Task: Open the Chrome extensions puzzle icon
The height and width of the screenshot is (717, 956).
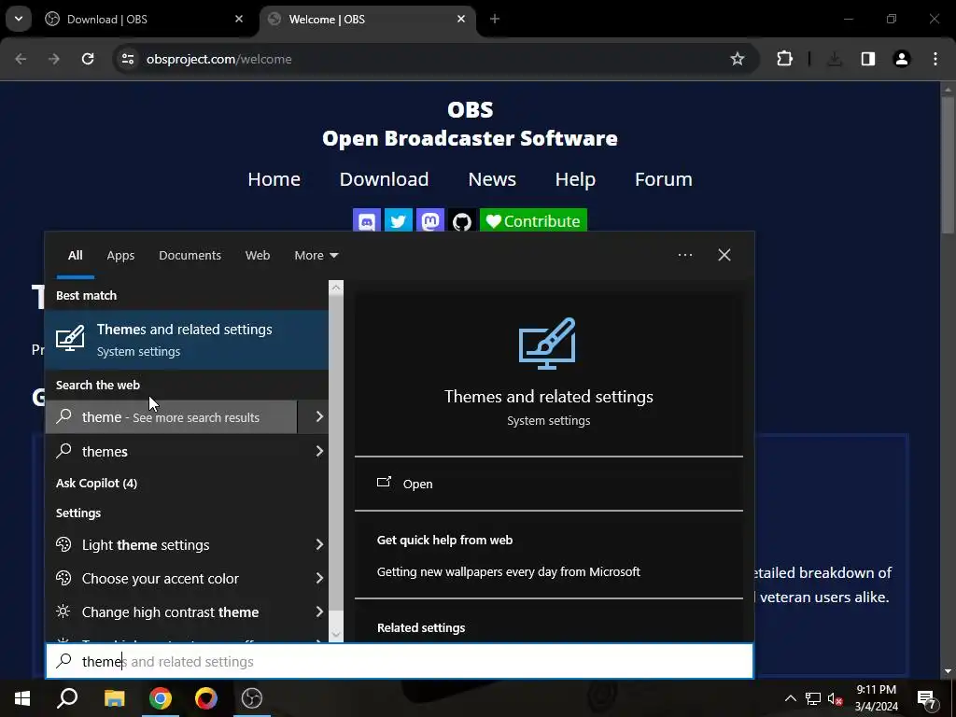Action: [784, 59]
